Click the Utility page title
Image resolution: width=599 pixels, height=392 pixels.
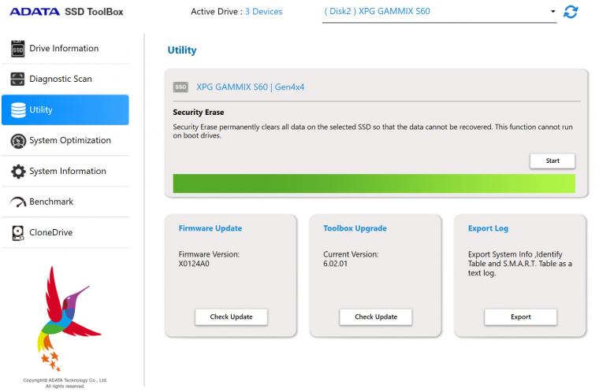[x=182, y=50]
